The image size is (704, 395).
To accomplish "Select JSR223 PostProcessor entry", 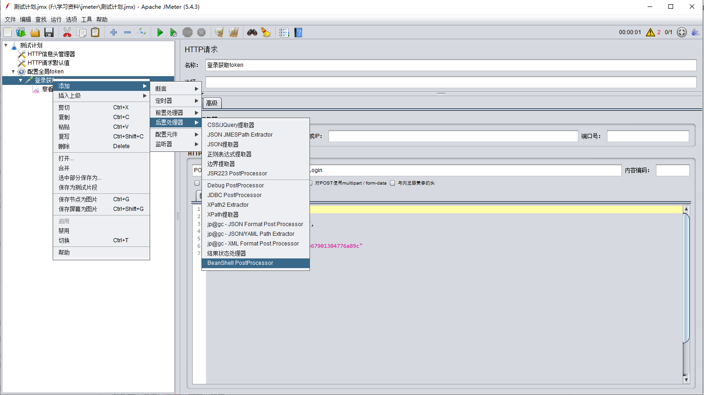I will (x=255, y=174).
